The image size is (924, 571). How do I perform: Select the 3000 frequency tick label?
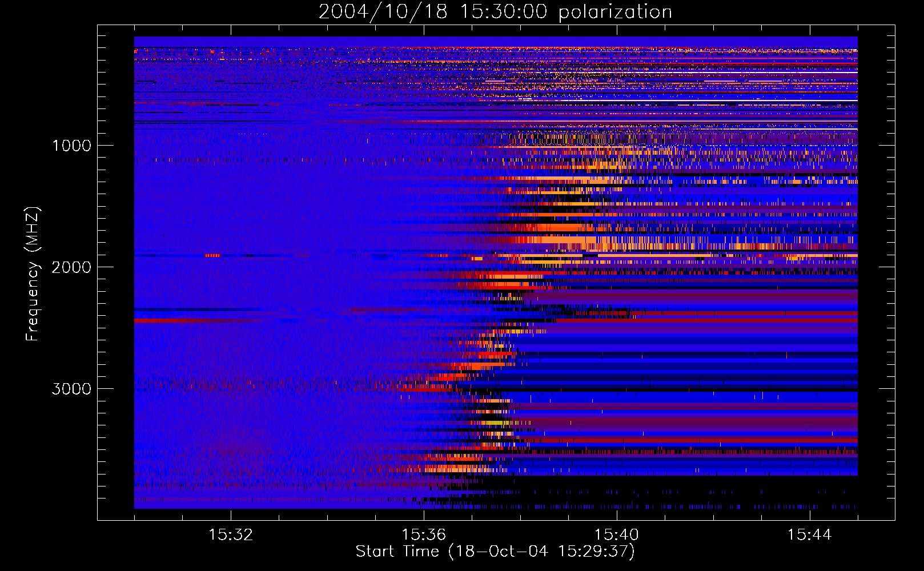[x=71, y=389]
